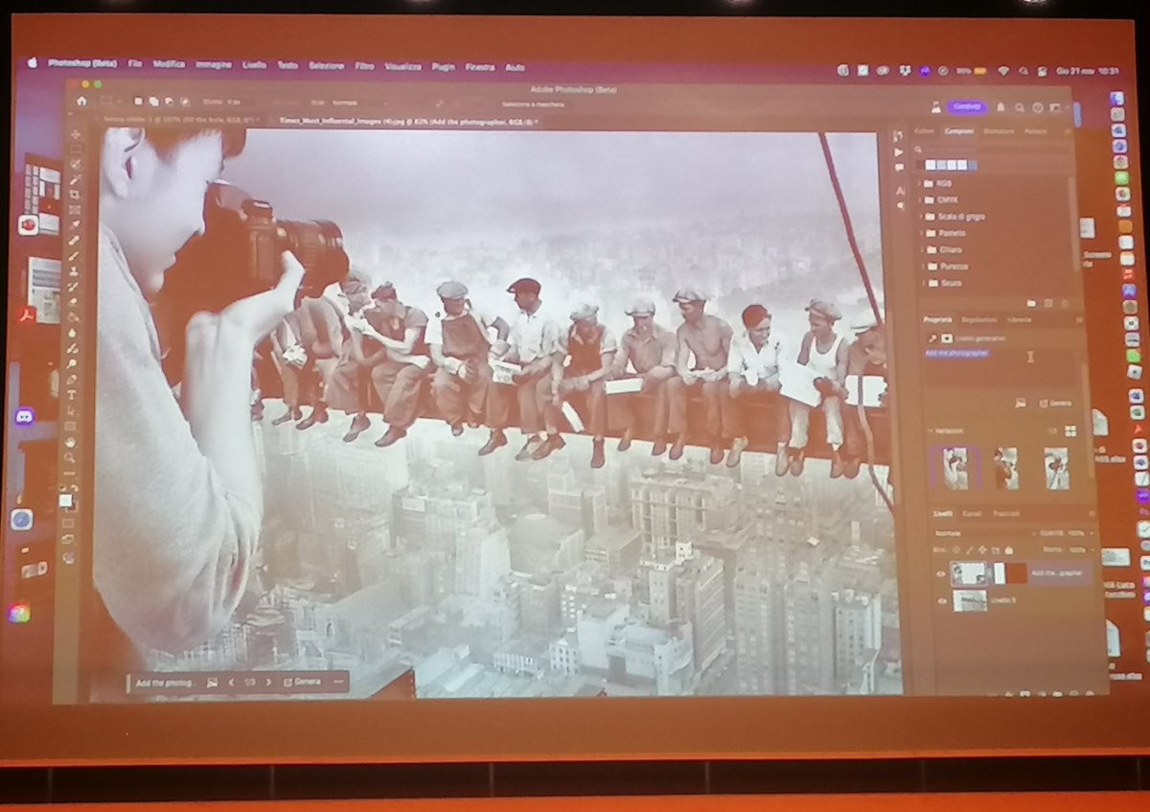Open Adobe Acrobat from the Dock
The image size is (1150, 812).
tap(25, 315)
